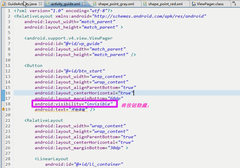Close the activity_guide.xml editor tab
This screenshot has width=240, height=168.
83,4
